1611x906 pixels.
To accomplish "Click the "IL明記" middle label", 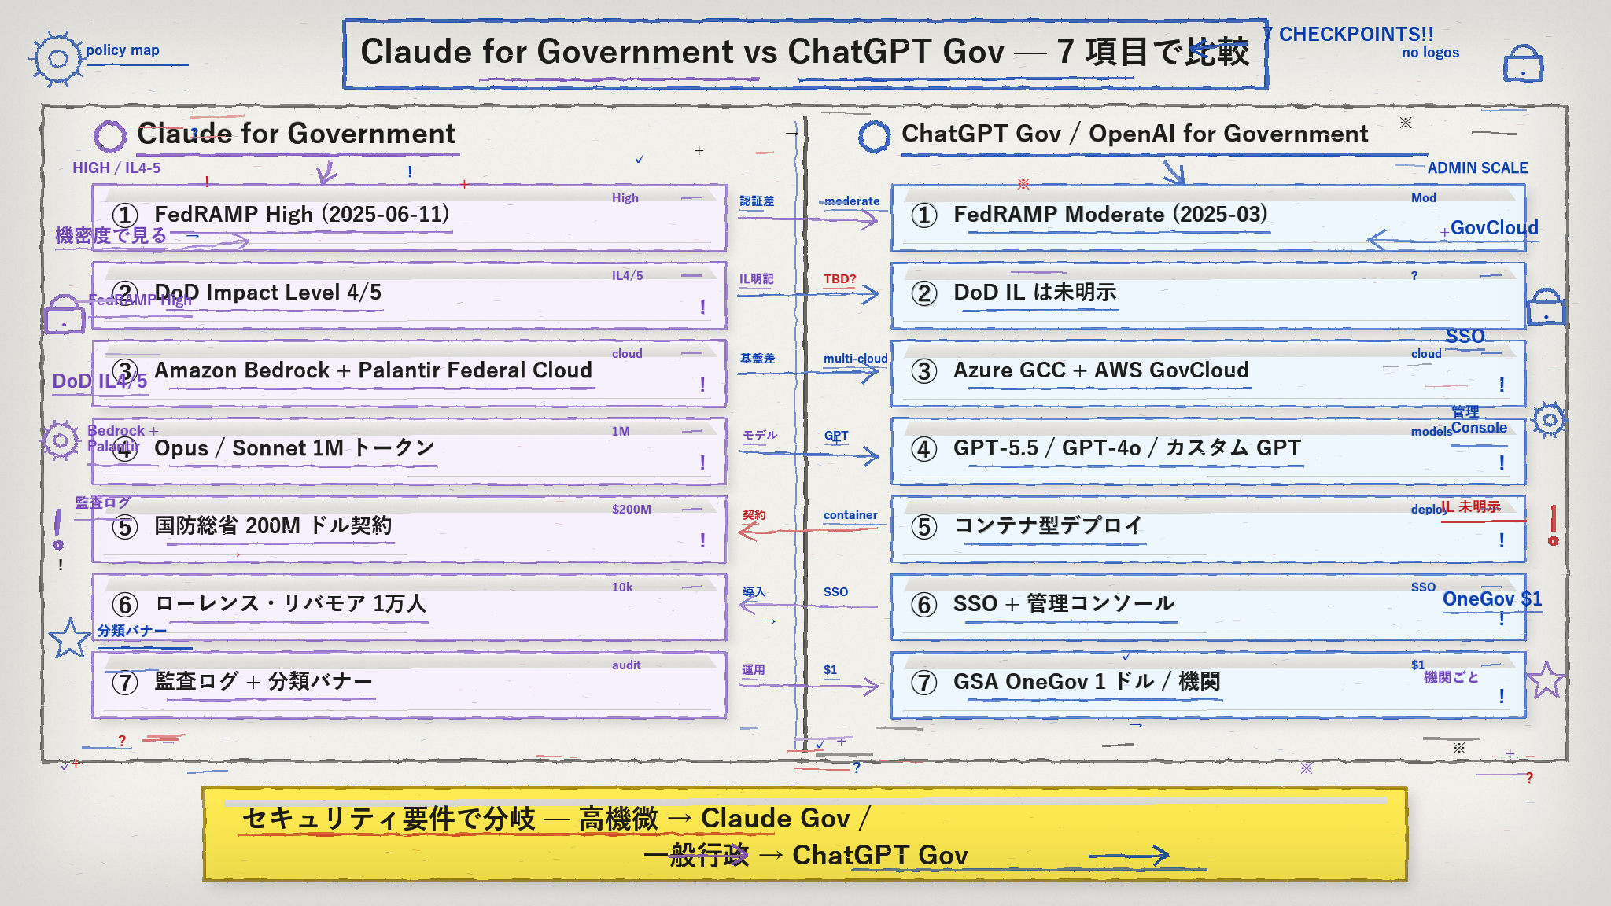I will click(756, 278).
